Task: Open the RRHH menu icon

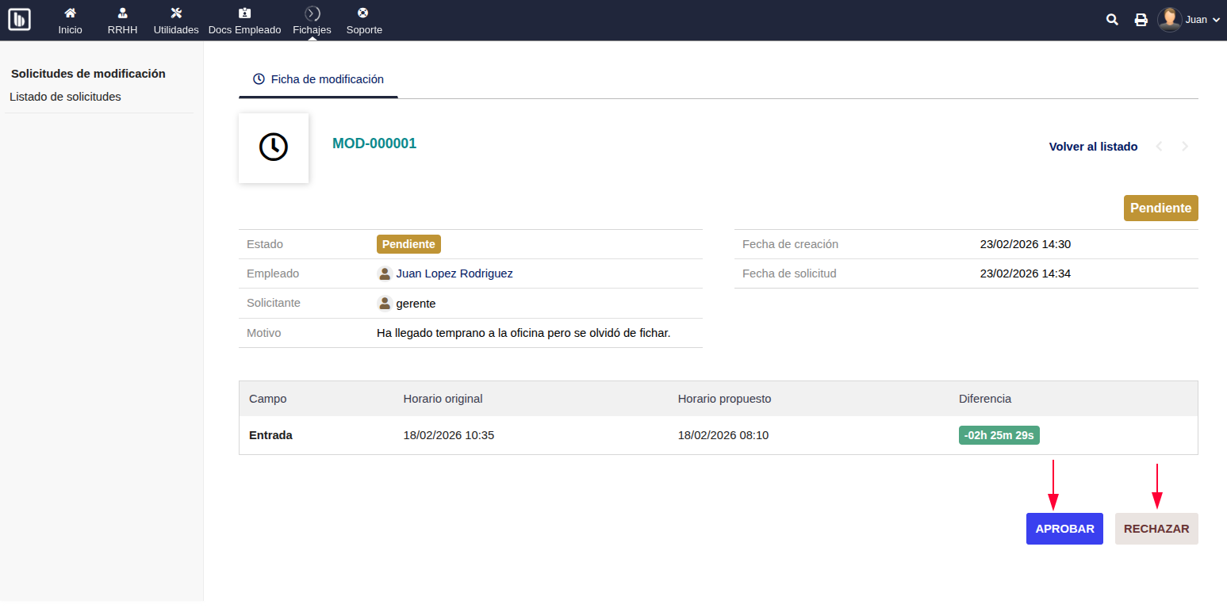Action: (x=122, y=13)
